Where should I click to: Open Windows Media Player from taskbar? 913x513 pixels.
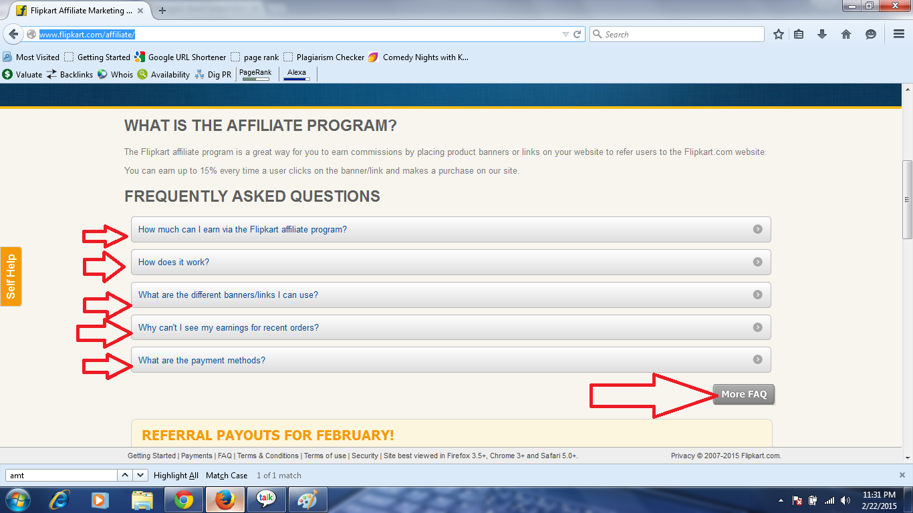tap(100, 500)
